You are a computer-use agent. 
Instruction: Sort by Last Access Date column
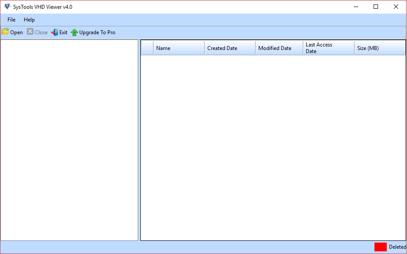click(329, 48)
